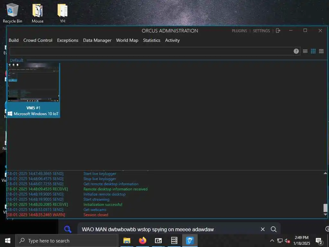This screenshot has height=247, width=329.
Task: Click the red 'Session closed' warning entry
Action: click(96, 215)
